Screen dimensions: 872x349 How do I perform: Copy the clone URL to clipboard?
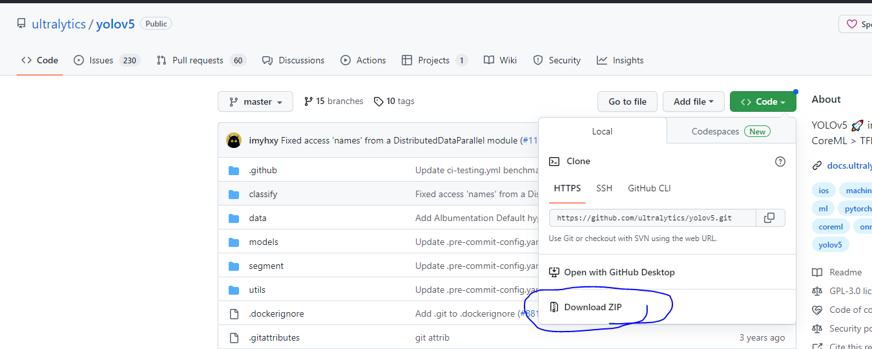tap(769, 218)
